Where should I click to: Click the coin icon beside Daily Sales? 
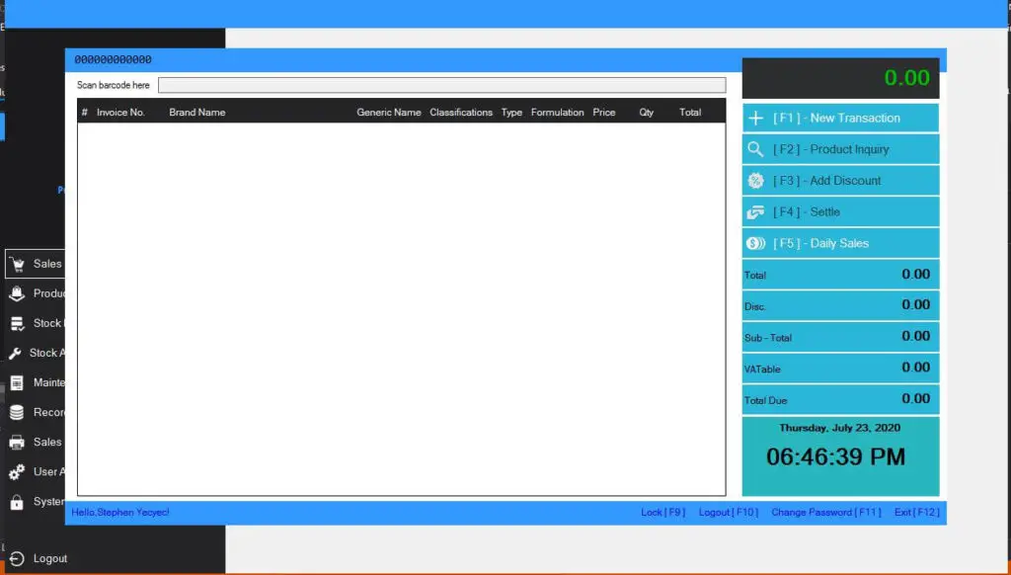(755, 243)
